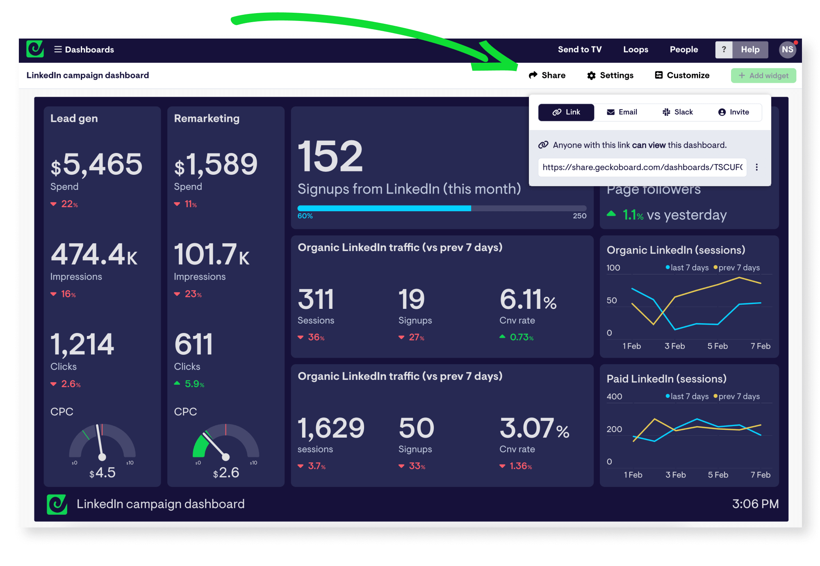Image resolution: width=820 pixels, height=566 pixels.
Task: Click the question mark help icon
Action: pyautogui.click(x=724, y=49)
